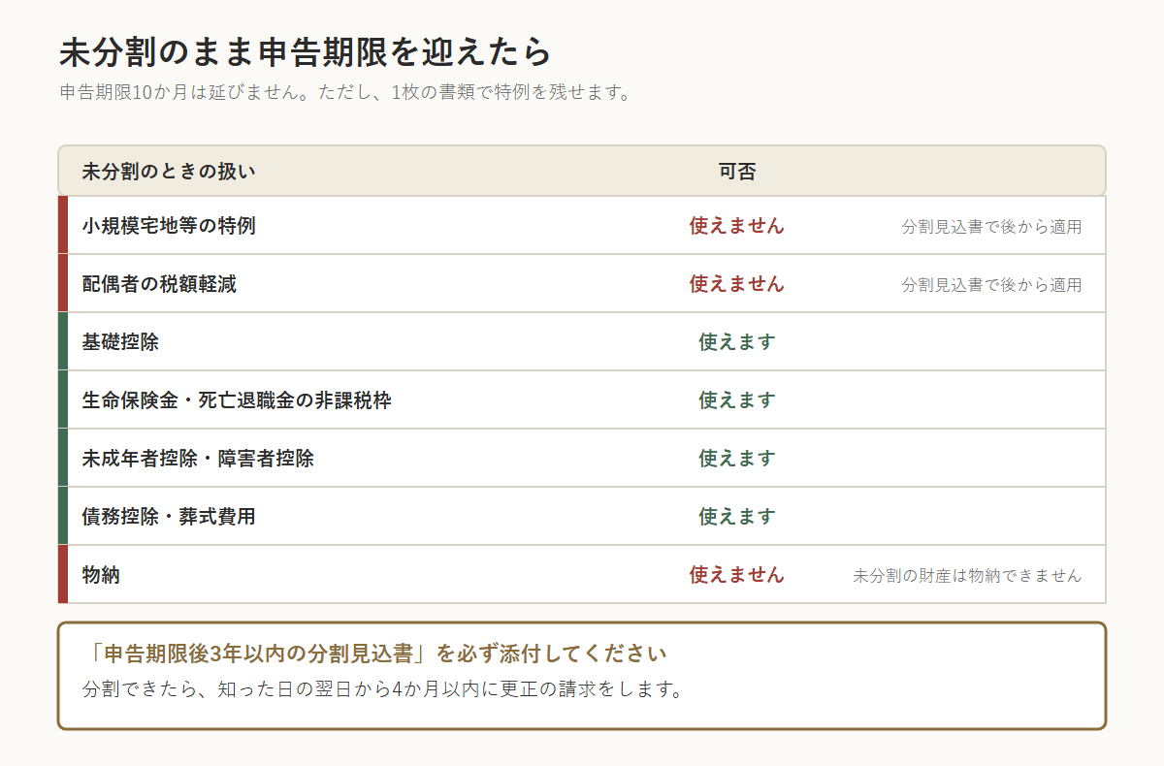Screen dimensions: 1164x766
Task: Click 使えます in 生命保険金 row
Action: (737, 400)
